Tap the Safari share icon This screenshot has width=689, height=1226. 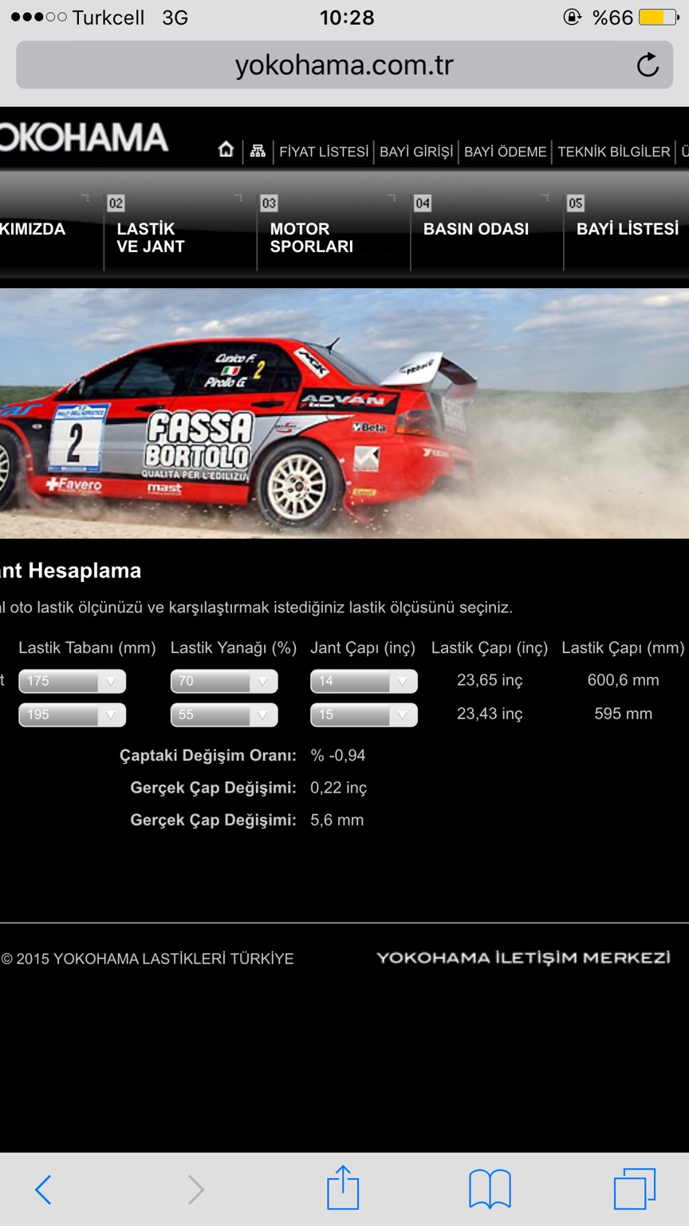[x=343, y=1188]
